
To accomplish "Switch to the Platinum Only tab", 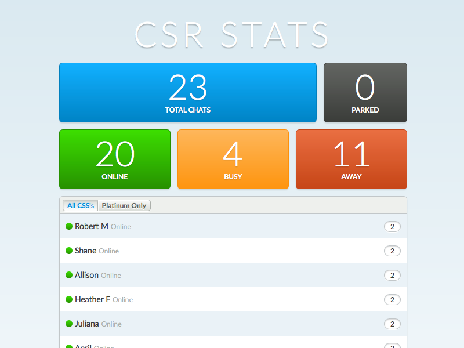I will pos(124,205).
